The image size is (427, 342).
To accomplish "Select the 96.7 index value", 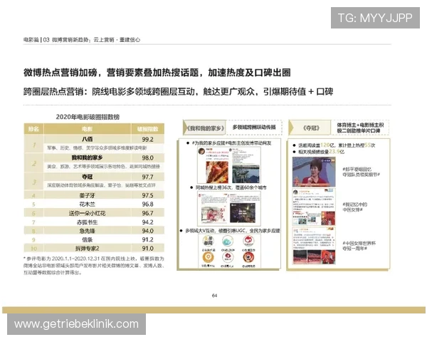I will click(147, 213).
